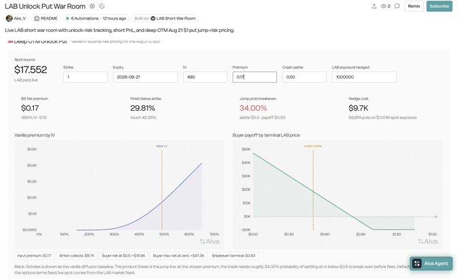Click the 'crash settle' dashed line label
The height and width of the screenshot is (279, 462).
[x=313, y=146]
